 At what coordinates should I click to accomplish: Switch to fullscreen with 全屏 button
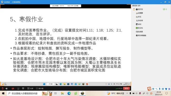(30, 88)
